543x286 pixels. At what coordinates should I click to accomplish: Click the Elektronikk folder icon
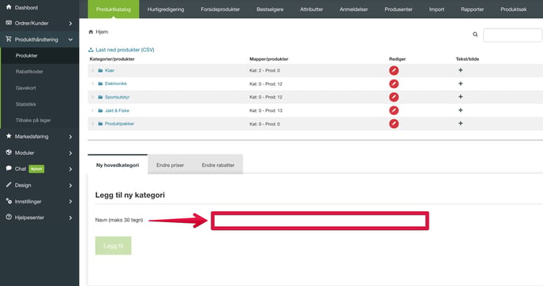click(100, 84)
